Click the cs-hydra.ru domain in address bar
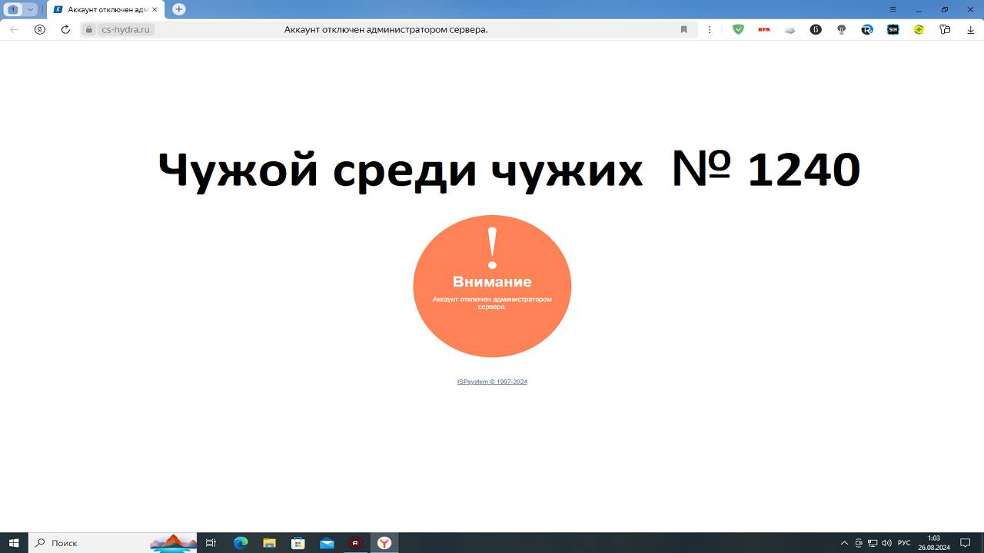Image resolution: width=984 pixels, height=553 pixels. pyautogui.click(x=126, y=29)
